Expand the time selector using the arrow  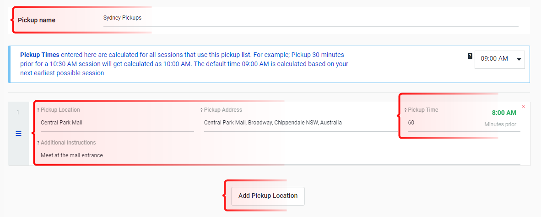tap(519, 59)
